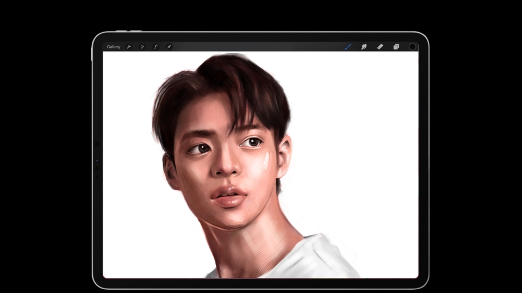Open the Adjustments magic wand menu

click(x=142, y=47)
